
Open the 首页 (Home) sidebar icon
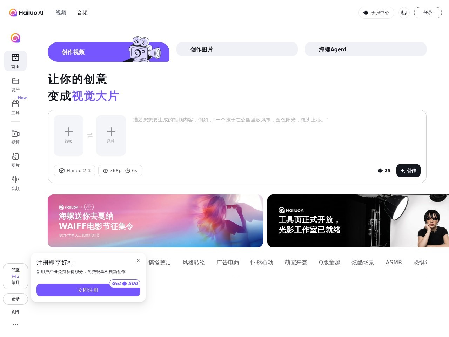[x=15, y=61]
